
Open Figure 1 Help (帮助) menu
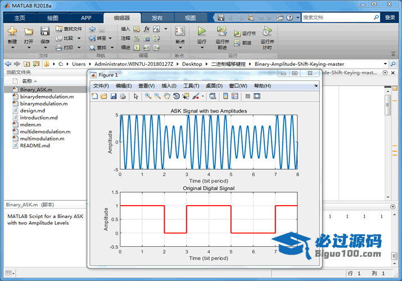262,86
